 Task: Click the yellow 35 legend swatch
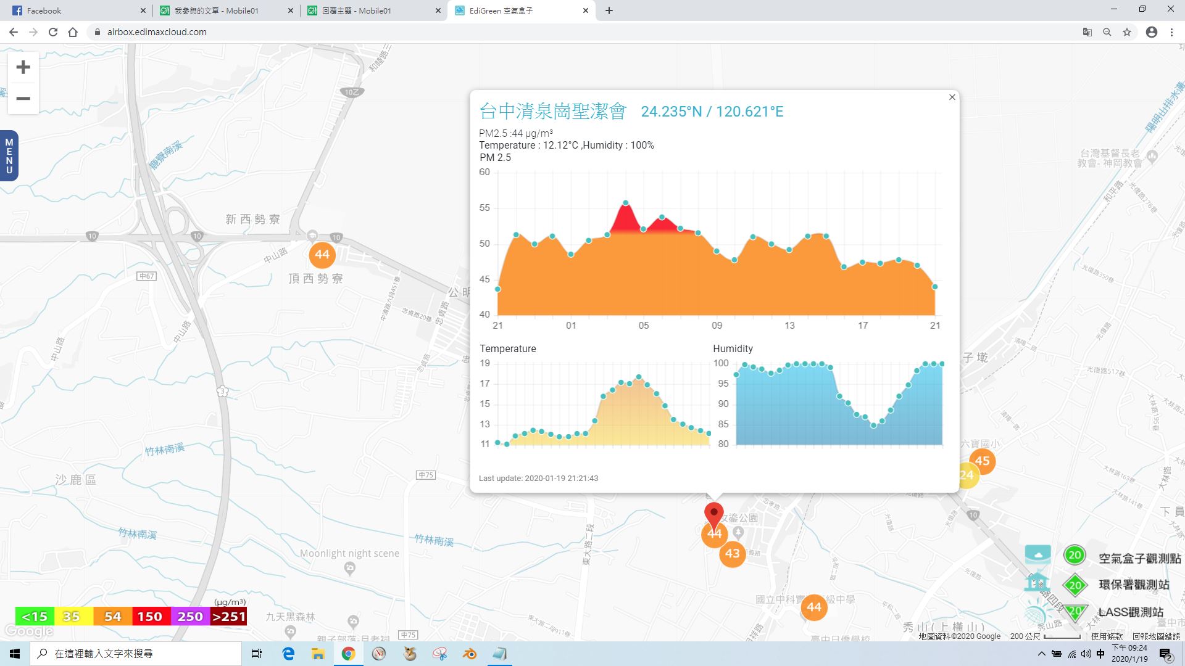point(73,616)
